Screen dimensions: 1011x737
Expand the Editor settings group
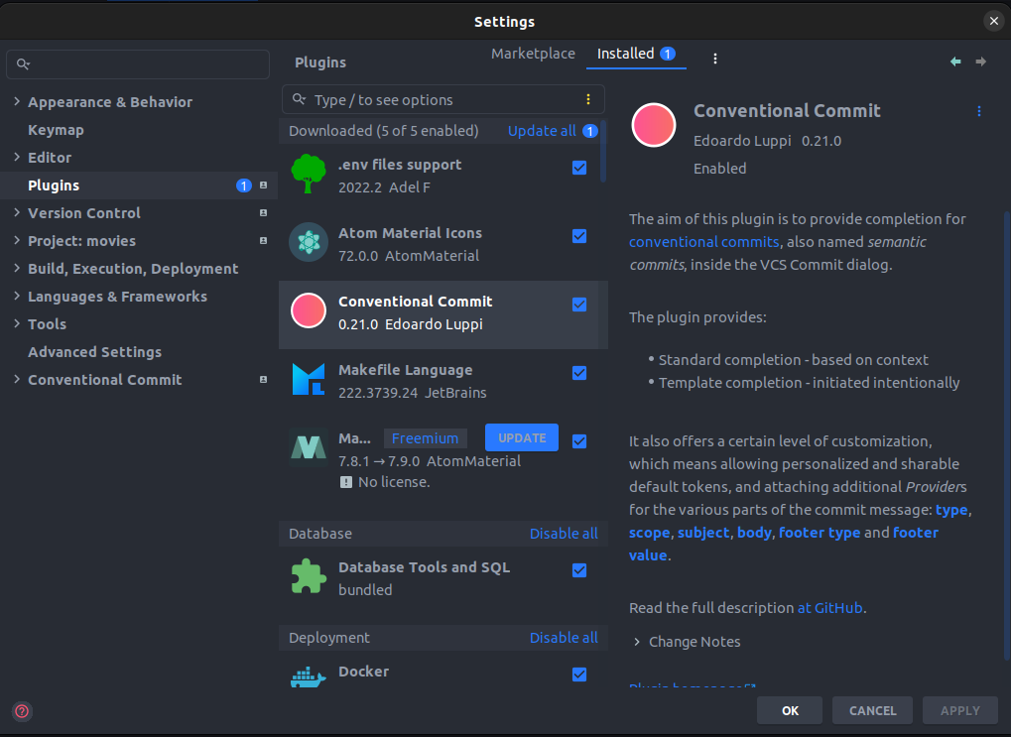17,157
